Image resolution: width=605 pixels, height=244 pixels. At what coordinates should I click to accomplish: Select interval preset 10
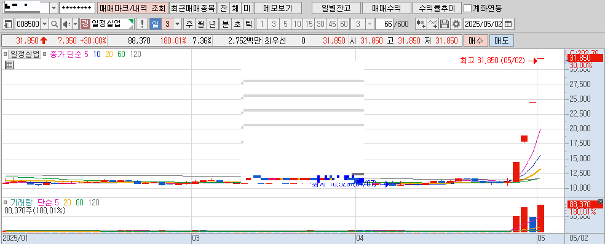[x=297, y=25]
